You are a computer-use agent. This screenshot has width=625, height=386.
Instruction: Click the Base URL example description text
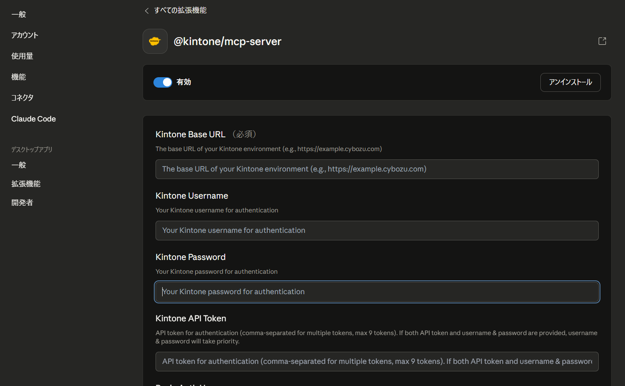[269, 149]
